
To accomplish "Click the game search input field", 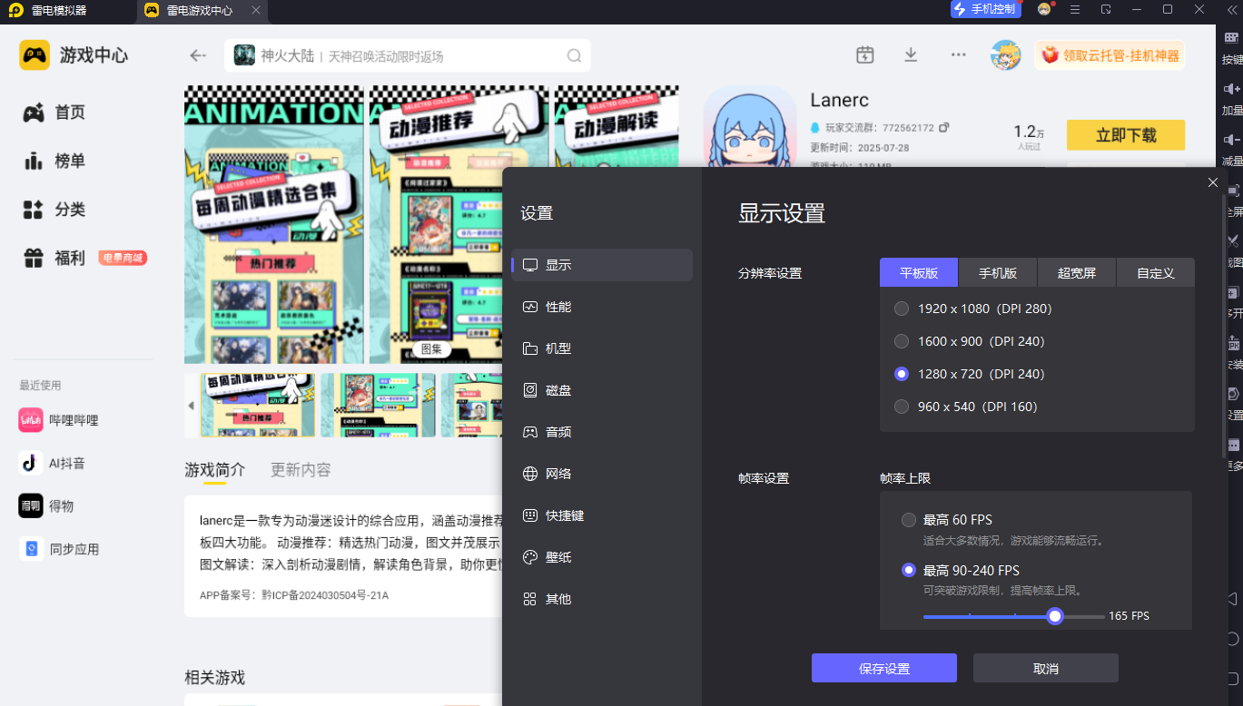I will click(409, 56).
